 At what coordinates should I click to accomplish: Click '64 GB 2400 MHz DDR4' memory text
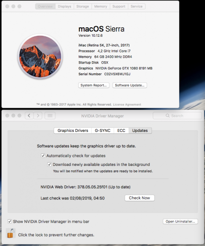(x=113, y=57)
